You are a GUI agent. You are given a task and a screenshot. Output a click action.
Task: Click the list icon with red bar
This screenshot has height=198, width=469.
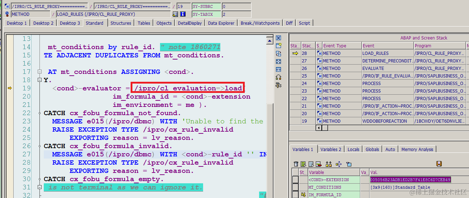[x=319, y=164]
